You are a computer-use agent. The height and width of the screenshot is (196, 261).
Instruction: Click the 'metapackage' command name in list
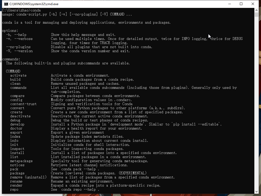pyautogui.click(x=21, y=161)
